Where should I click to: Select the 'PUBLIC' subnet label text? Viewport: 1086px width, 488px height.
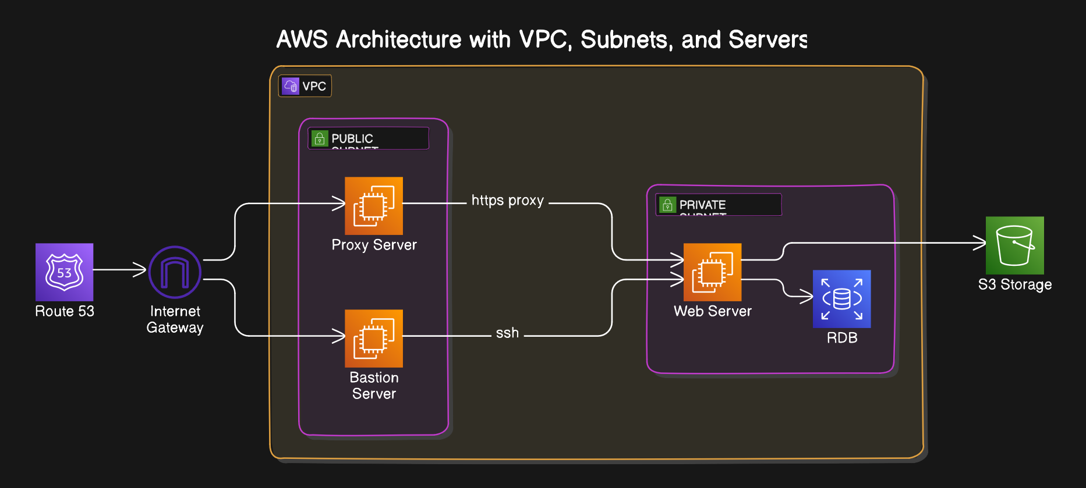(x=352, y=139)
